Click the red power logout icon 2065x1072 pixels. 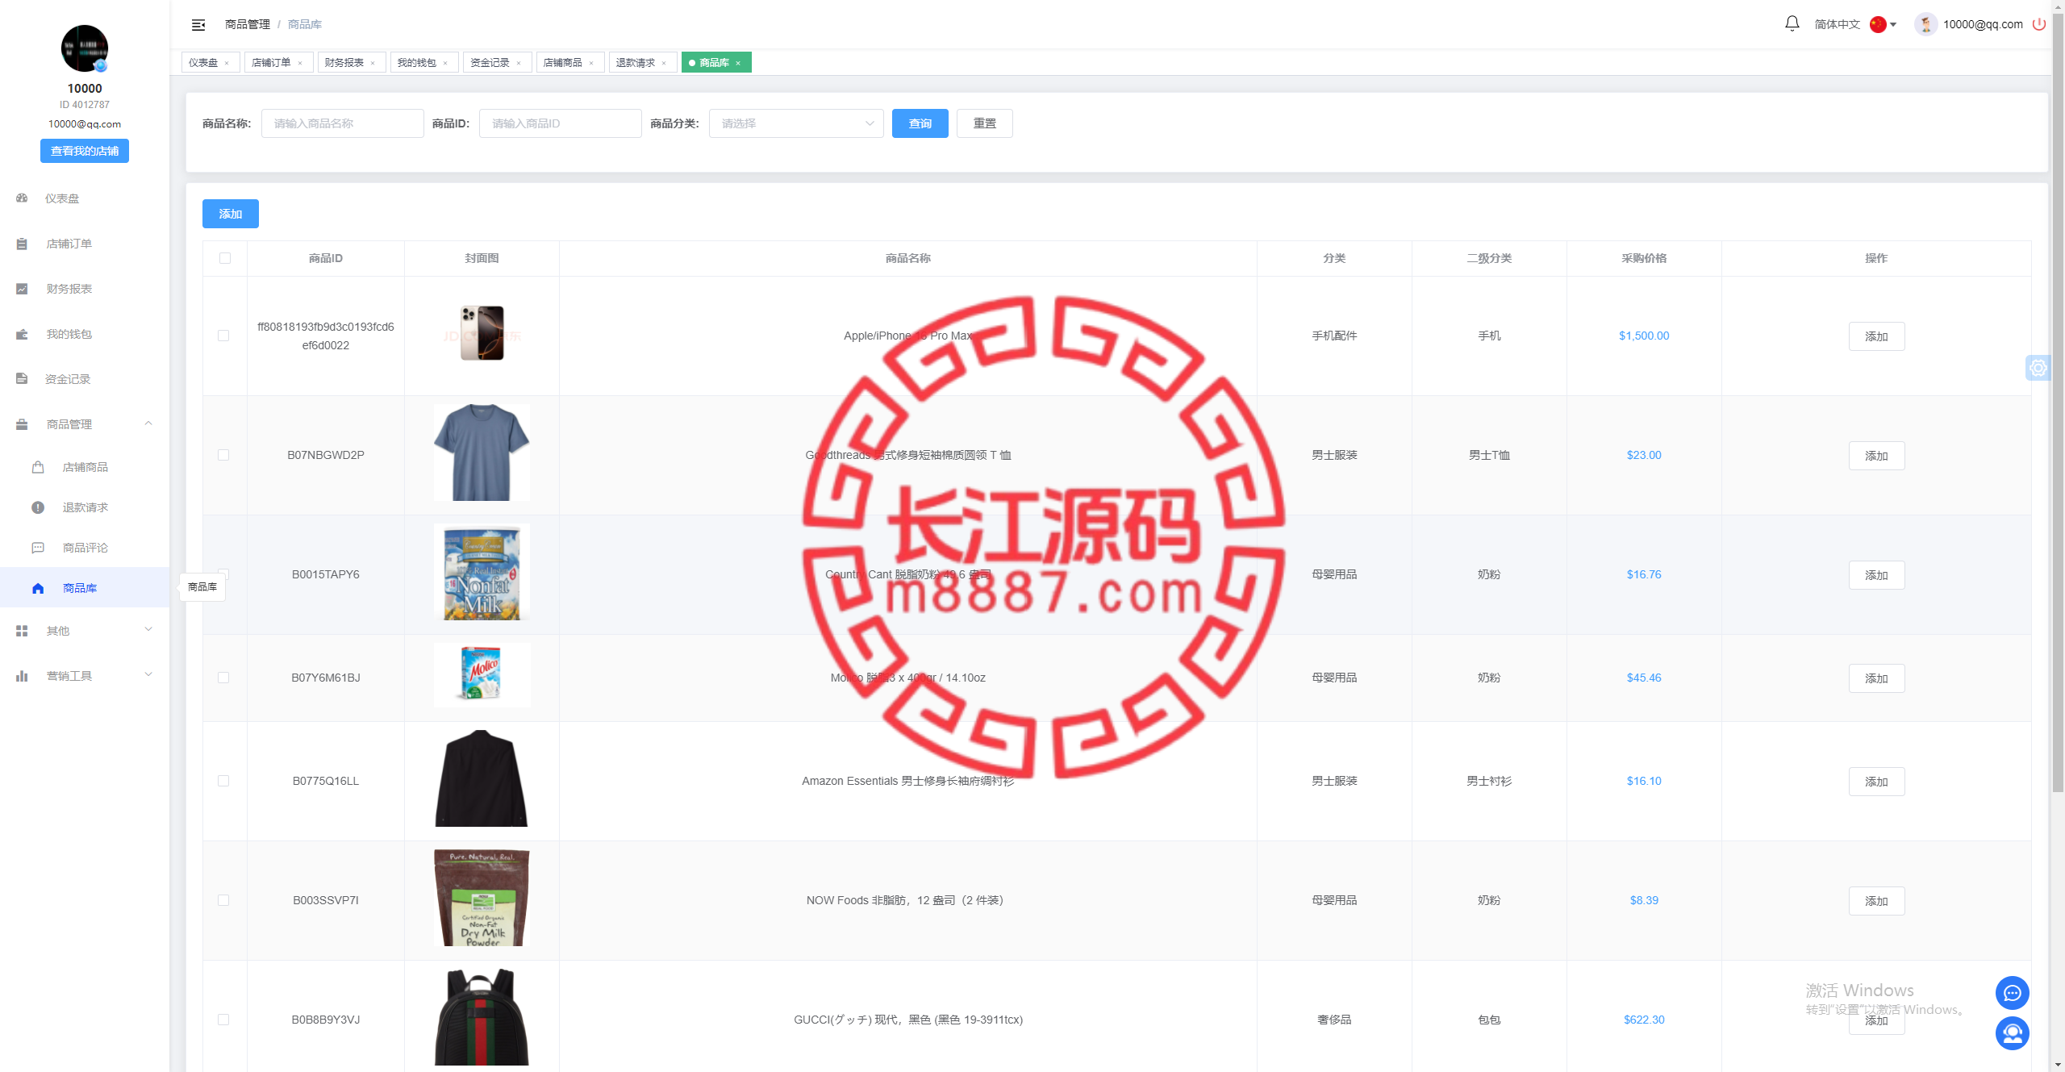[2038, 24]
